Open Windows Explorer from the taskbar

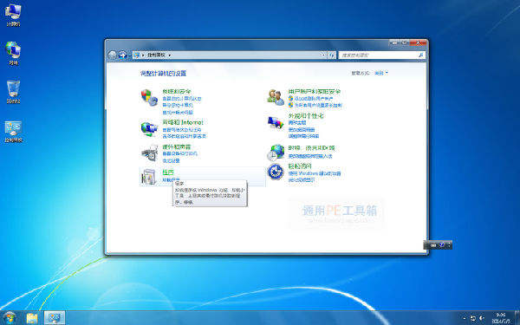coord(32,318)
